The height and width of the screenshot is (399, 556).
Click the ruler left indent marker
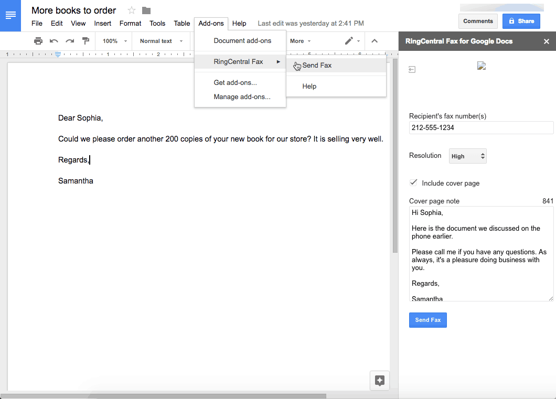point(58,55)
